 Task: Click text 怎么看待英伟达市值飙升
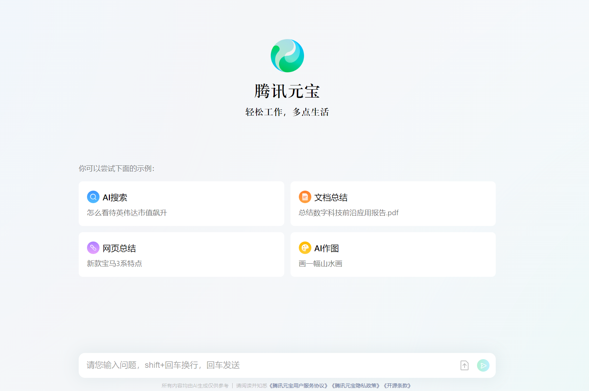127,212
